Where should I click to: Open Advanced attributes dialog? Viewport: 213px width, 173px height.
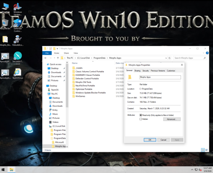tap(172, 119)
